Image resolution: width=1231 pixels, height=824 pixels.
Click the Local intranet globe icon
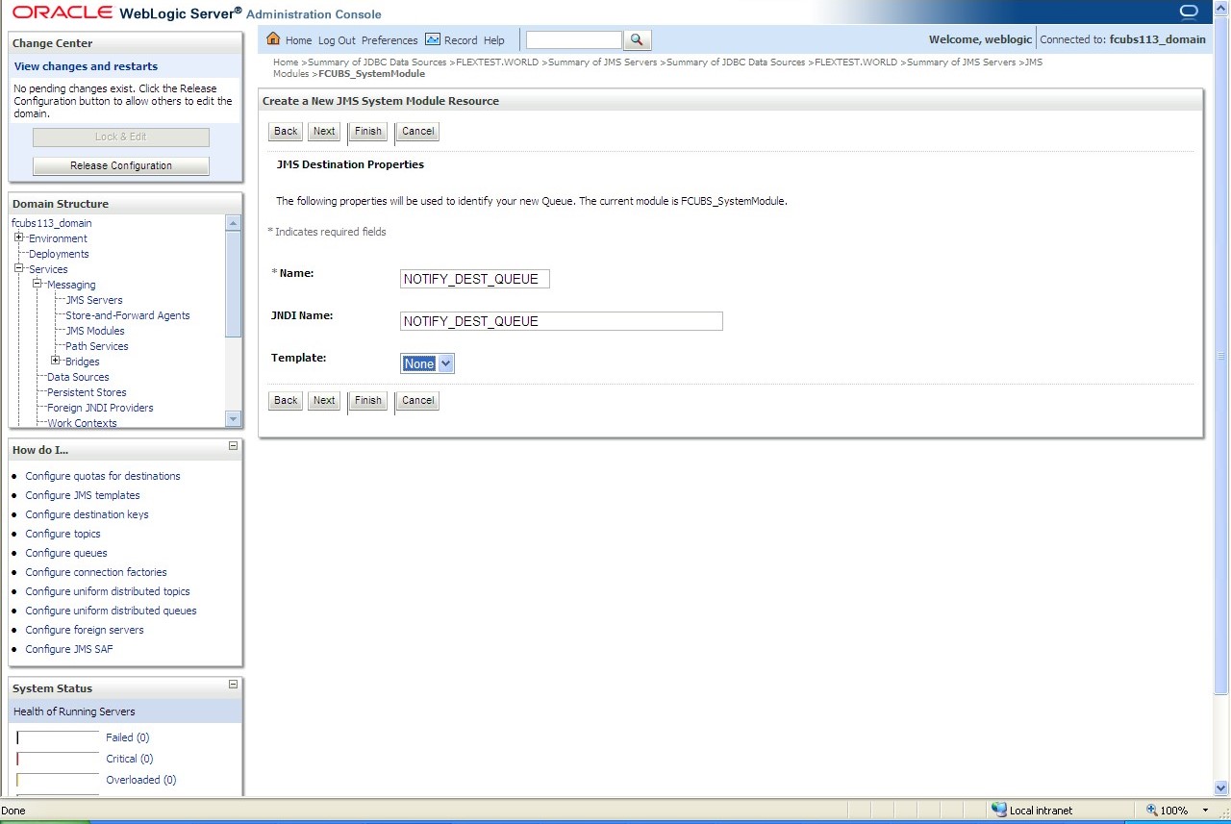point(999,811)
